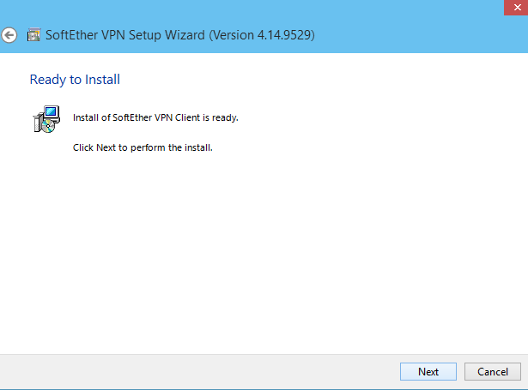Screen dimensions: 528x390
Task: Click the "Click Next to perform the install" line
Action: [143, 147]
